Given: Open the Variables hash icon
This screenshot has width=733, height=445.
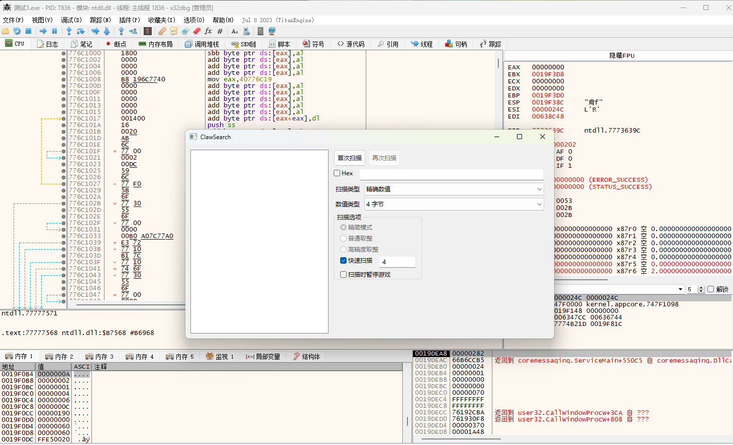Looking at the screenshot, I should click(220, 31).
